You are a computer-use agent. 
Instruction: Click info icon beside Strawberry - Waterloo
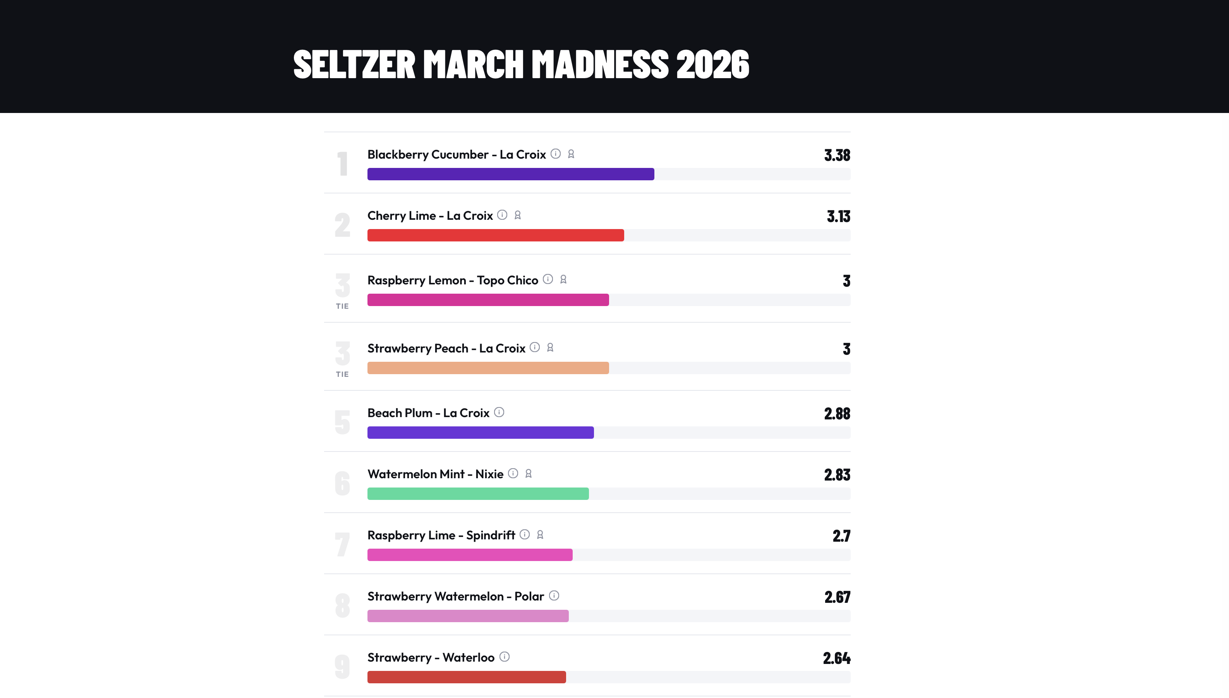(505, 657)
